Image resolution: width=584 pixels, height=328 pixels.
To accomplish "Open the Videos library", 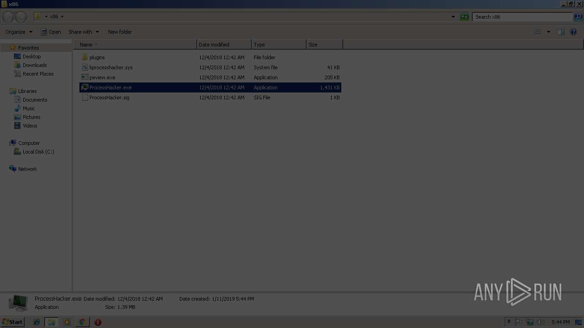I will 30,126.
